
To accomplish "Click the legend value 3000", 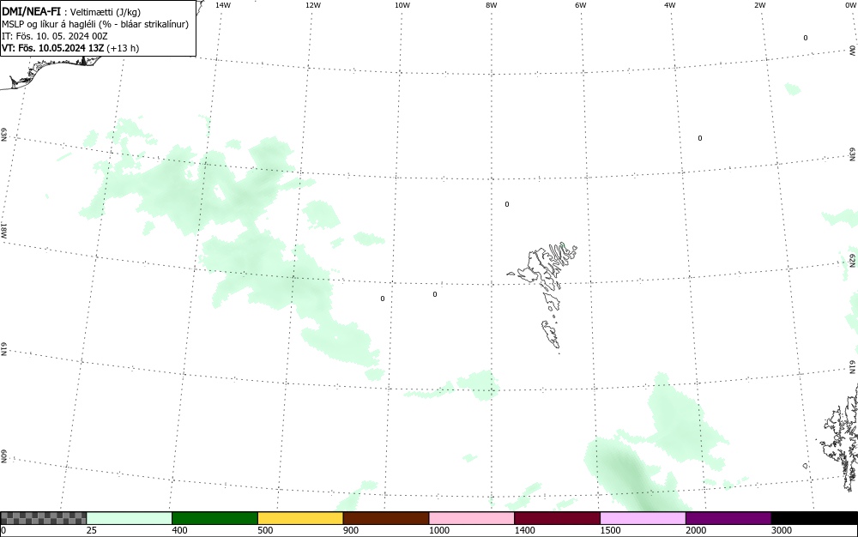I will [782, 530].
